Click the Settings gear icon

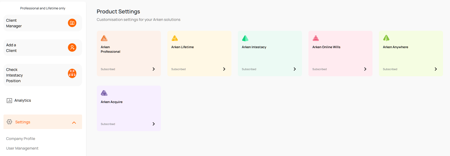point(9,122)
